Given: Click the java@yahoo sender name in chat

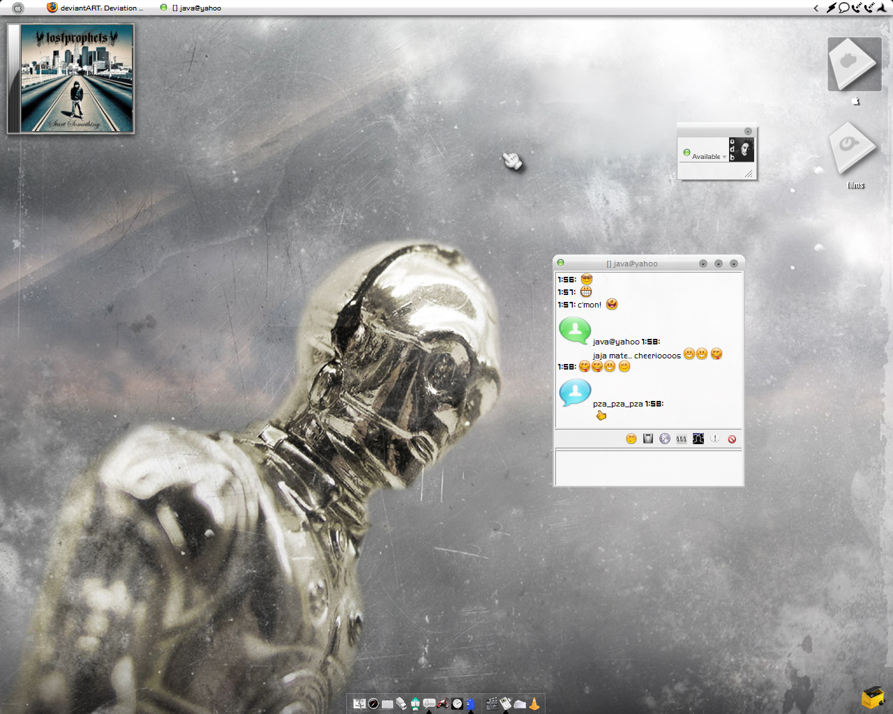Looking at the screenshot, I should [x=616, y=342].
